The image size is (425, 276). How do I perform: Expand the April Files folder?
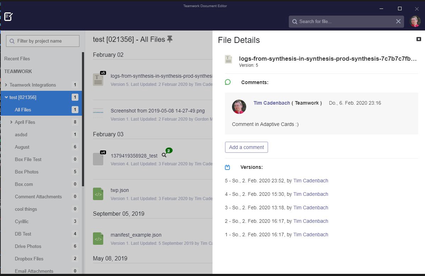point(11,122)
